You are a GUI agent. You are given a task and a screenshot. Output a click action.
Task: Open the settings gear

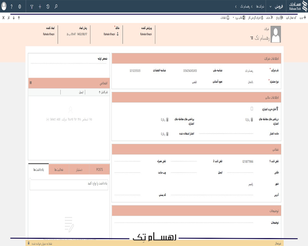pos(19,7)
